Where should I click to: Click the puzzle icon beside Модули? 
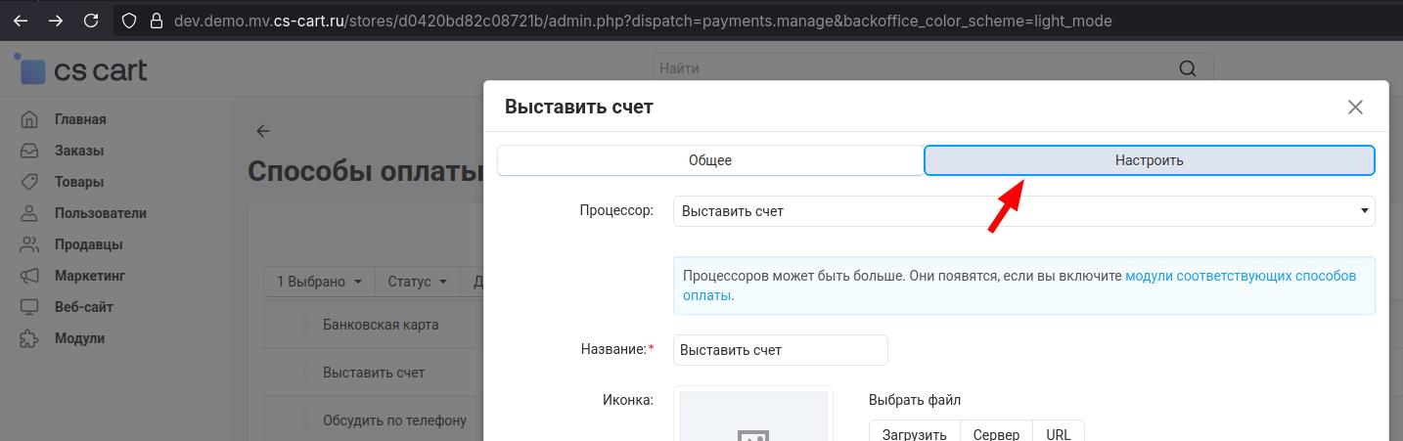pyautogui.click(x=29, y=338)
